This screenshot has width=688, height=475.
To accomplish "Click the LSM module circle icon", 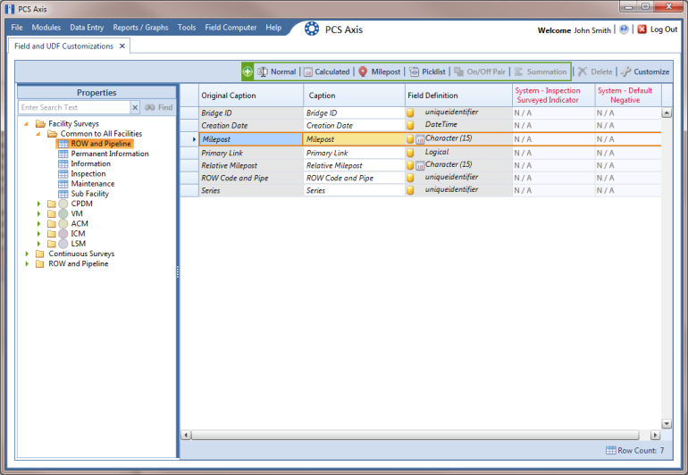I will pyautogui.click(x=63, y=244).
